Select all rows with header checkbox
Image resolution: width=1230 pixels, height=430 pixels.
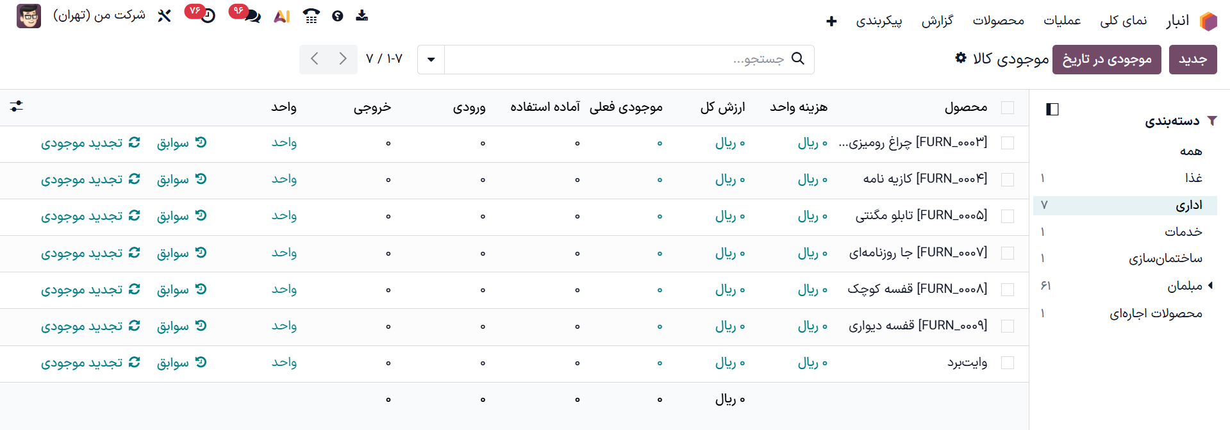tap(1008, 108)
